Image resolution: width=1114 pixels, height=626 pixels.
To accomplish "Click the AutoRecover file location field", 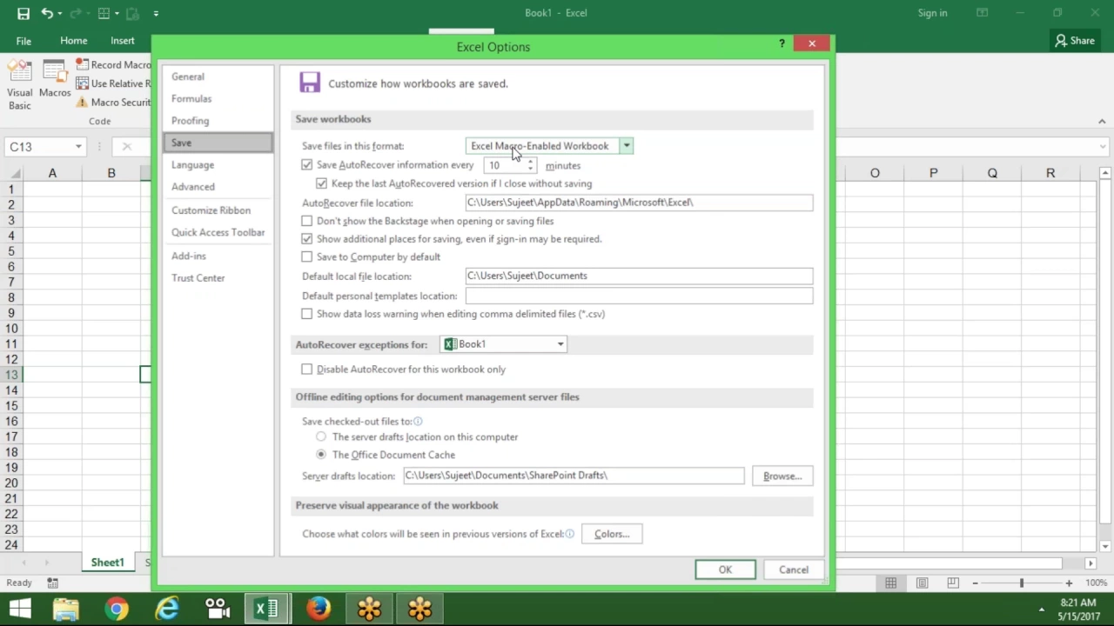I will point(639,203).
